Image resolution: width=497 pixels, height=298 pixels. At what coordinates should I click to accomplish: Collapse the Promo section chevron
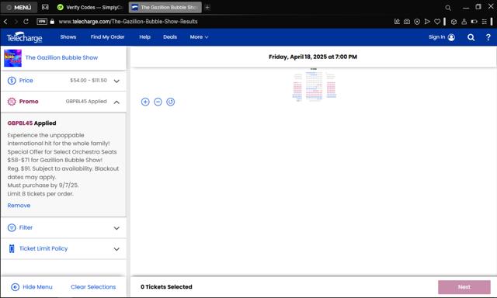pyautogui.click(x=116, y=102)
